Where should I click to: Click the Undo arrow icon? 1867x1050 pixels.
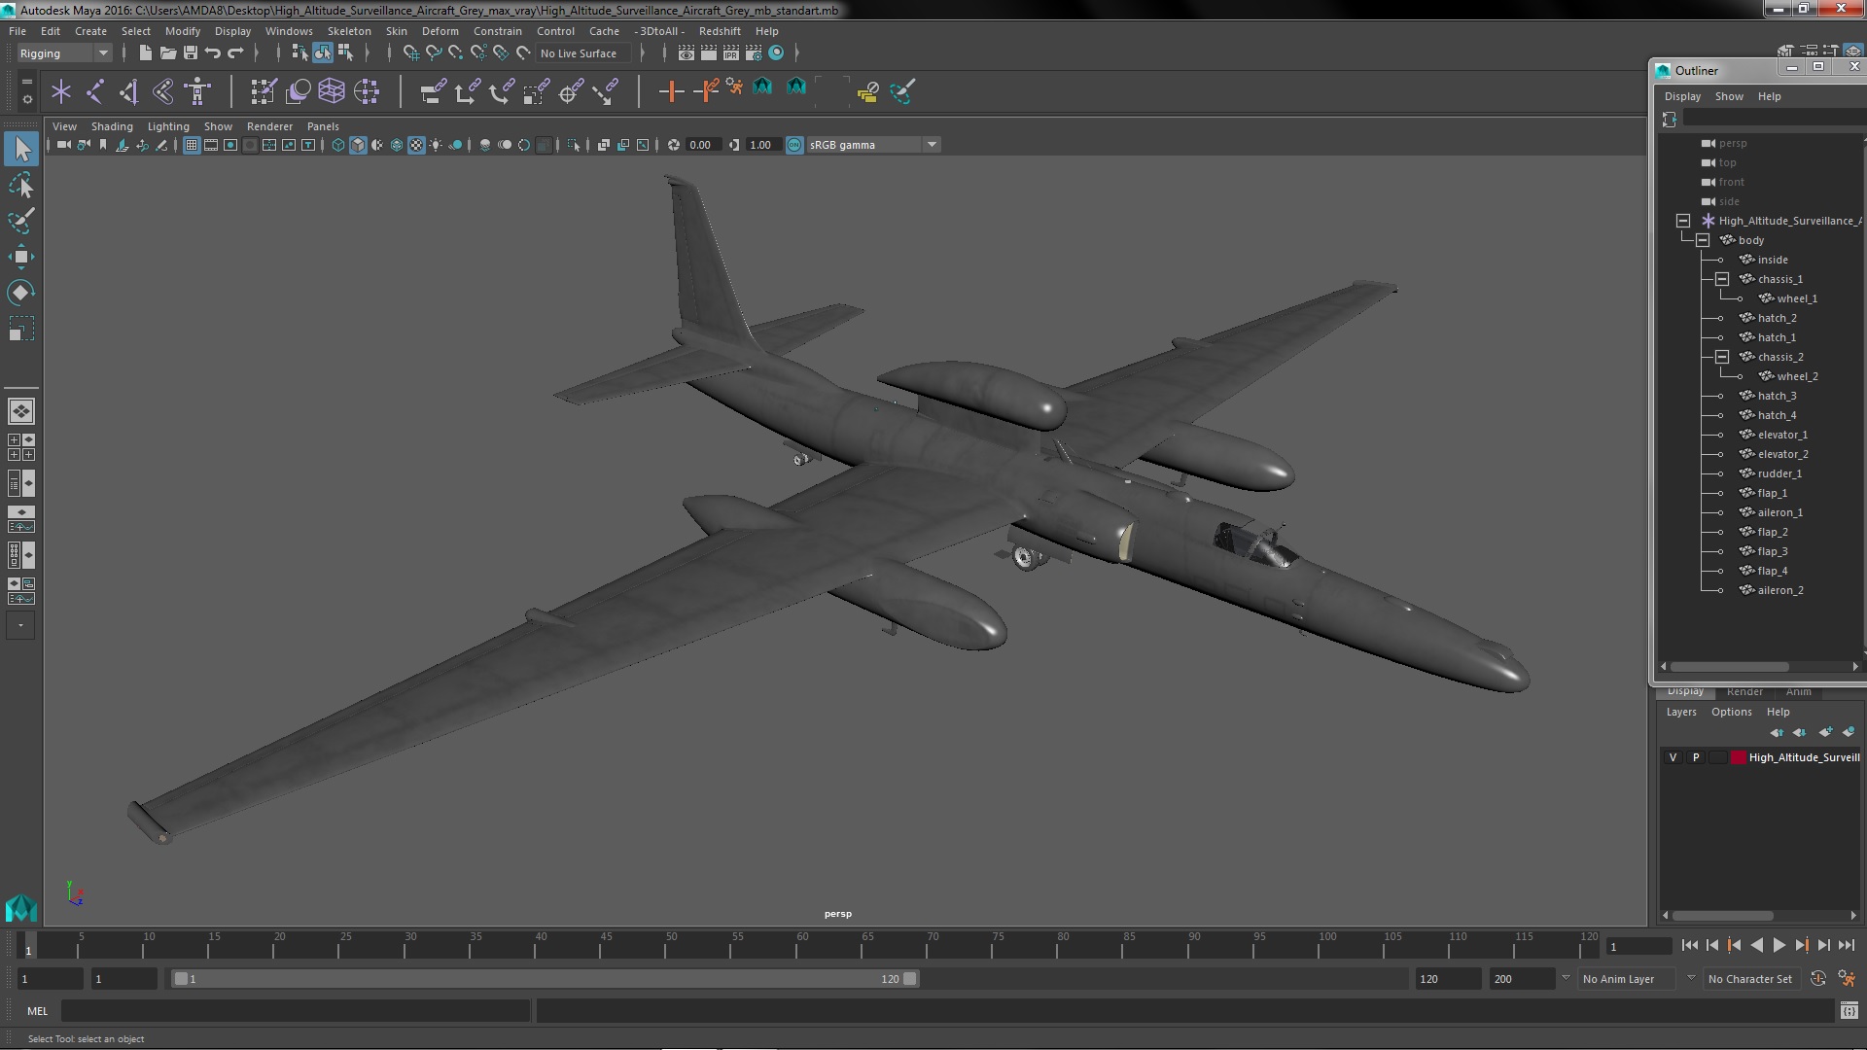213,53
